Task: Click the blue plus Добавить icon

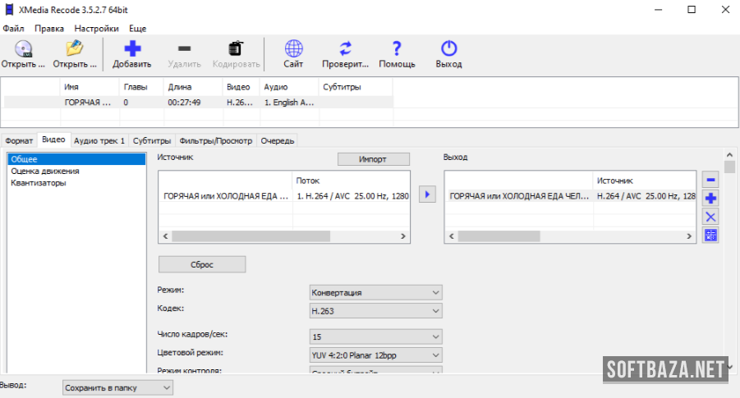Action: [x=131, y=49]
